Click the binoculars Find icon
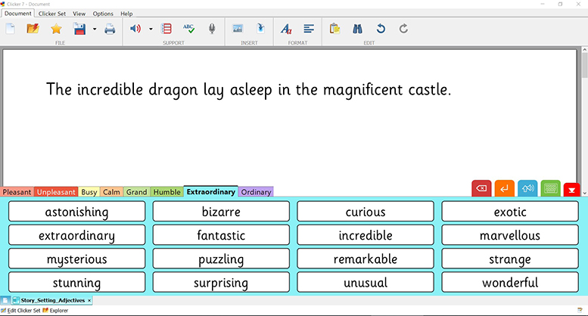Screen dimensions: 588x316 point(358,29)
